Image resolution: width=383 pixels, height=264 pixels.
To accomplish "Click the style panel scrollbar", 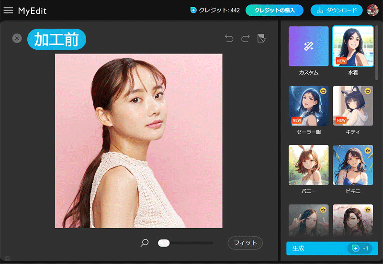I will 376,53.
